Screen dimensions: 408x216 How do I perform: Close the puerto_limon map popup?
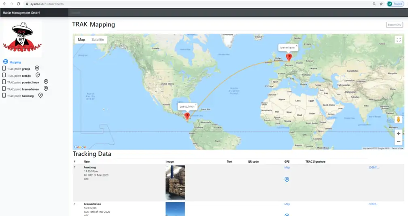[195, 104]
